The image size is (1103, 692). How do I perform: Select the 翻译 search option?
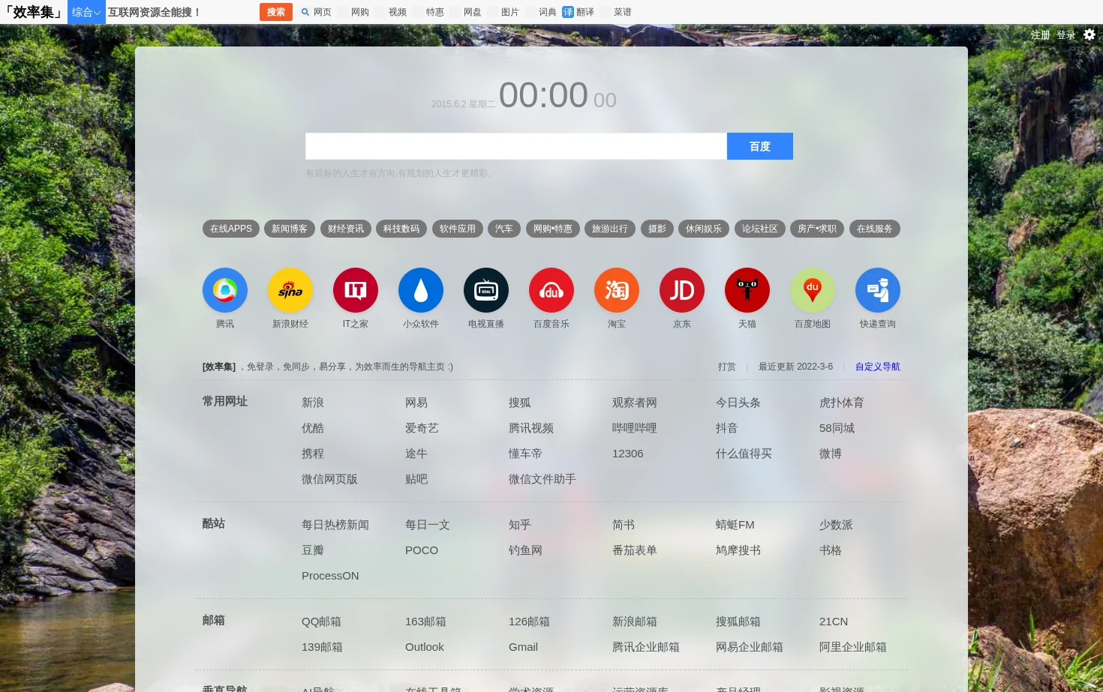click(579, 12)
